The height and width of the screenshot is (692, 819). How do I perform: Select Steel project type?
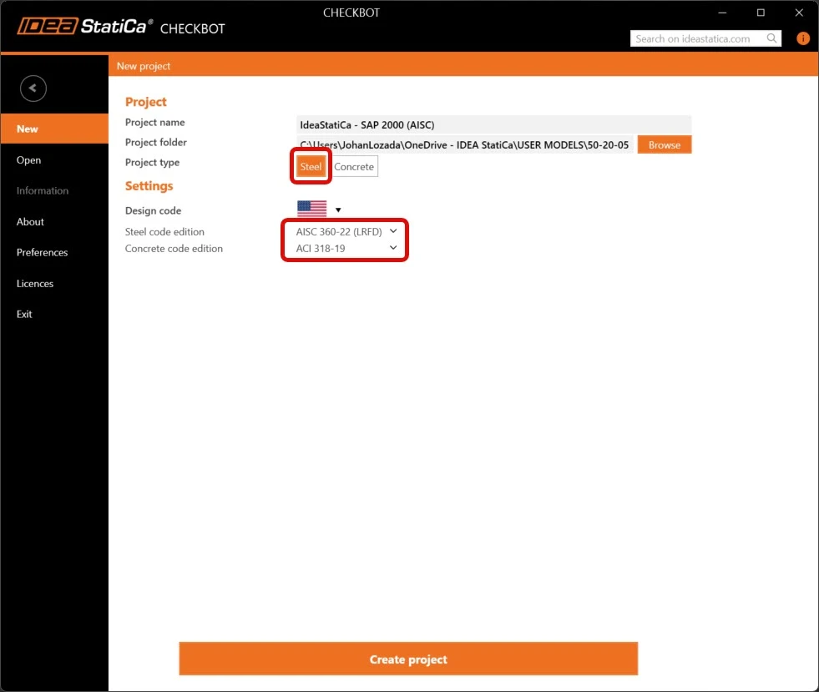click(x=311, y=167)
